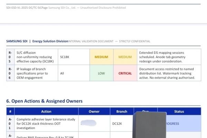The image size is (207, 138).
Task: Click the SC18K branch cell in row R-05
Action: coord(67,57)
